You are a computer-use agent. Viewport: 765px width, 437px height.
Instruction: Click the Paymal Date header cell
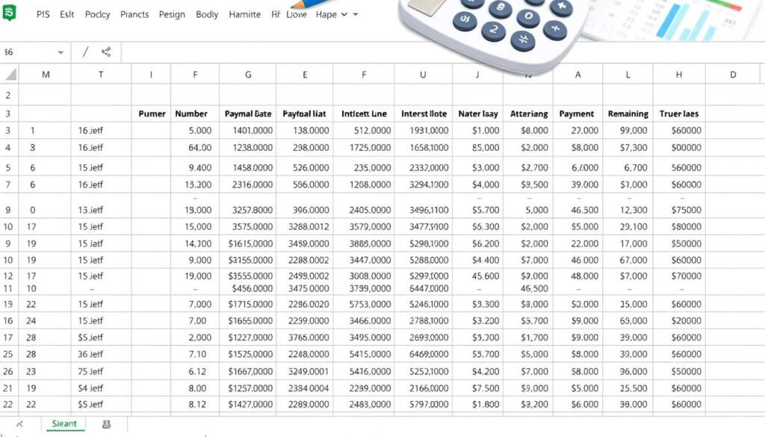point(248,114)
